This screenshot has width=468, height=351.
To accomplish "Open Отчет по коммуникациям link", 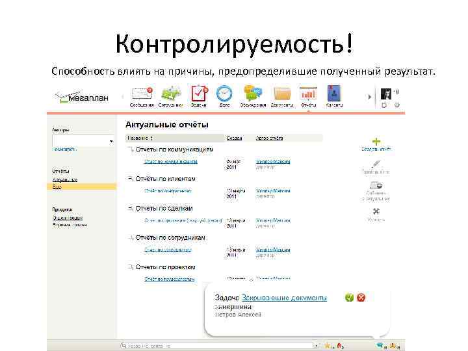I will (171, 161).
